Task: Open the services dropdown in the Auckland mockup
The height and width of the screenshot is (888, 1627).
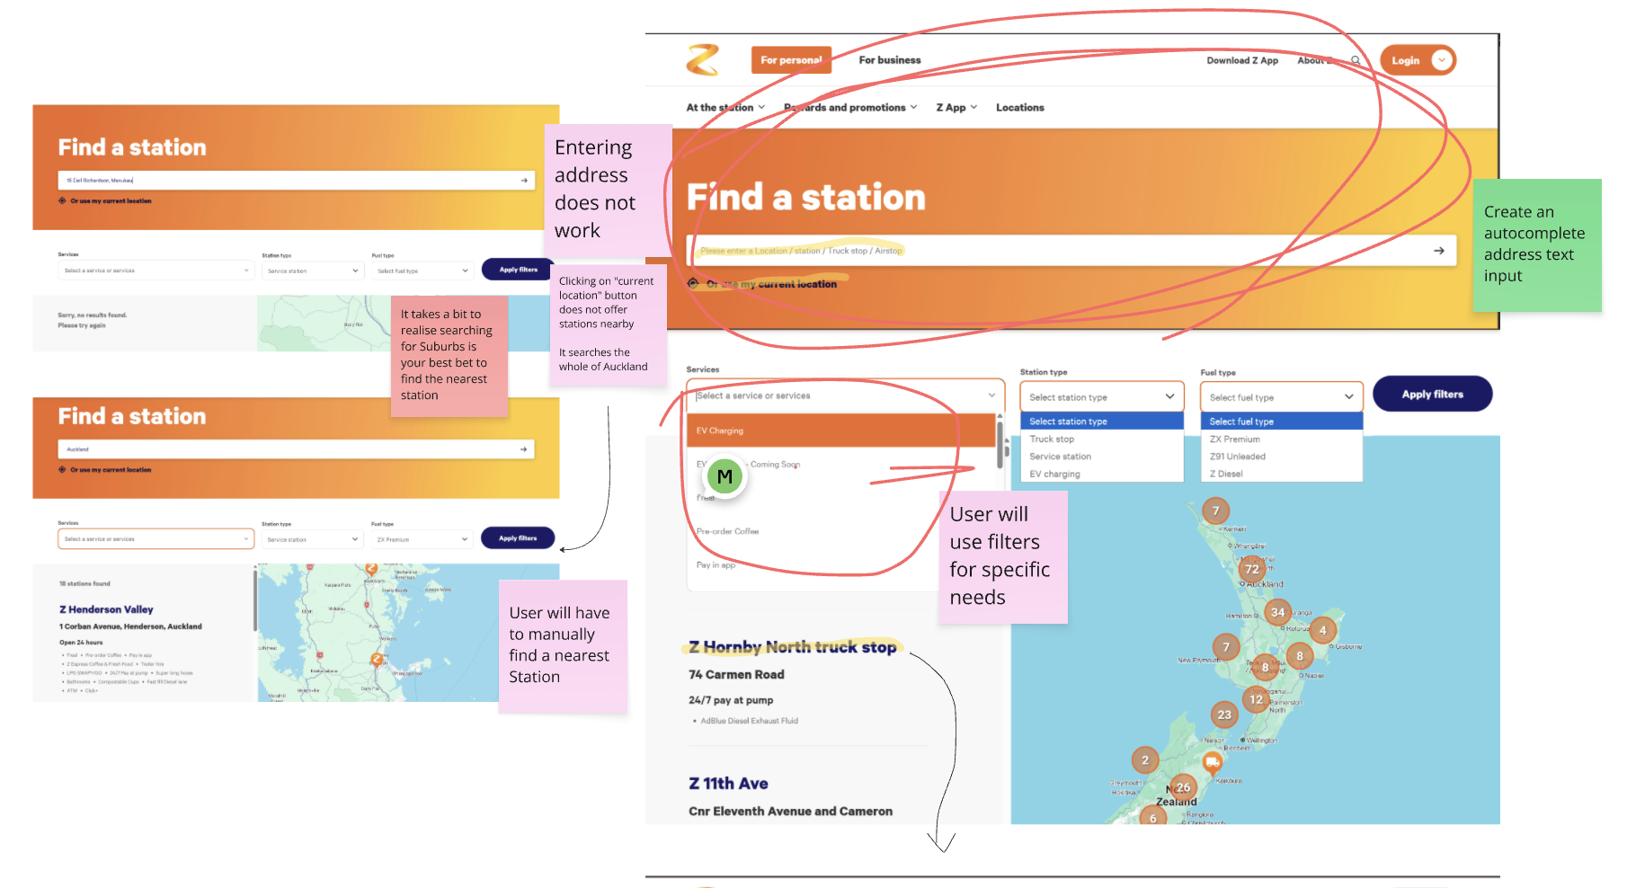Action: coord(156,539)
